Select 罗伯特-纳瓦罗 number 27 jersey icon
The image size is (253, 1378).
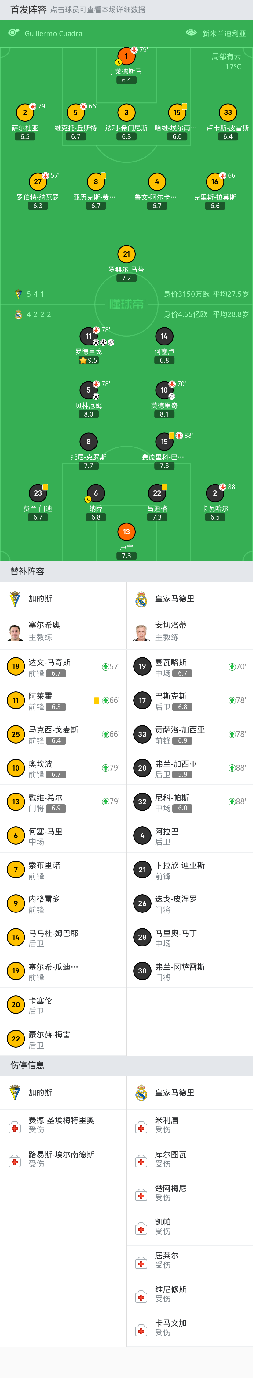[38, 181]
